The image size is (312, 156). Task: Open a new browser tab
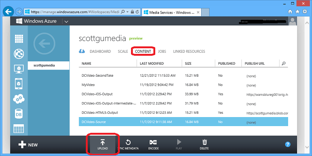pyautogui.click(x=205, y=12)
